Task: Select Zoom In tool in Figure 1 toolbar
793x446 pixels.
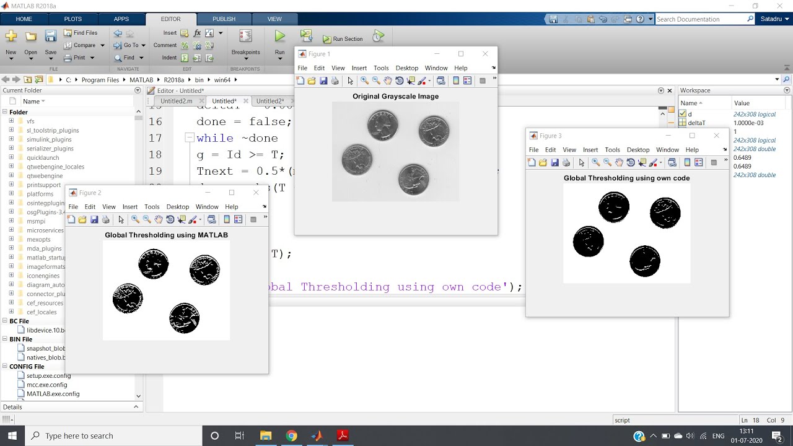Action: [364, 81]
